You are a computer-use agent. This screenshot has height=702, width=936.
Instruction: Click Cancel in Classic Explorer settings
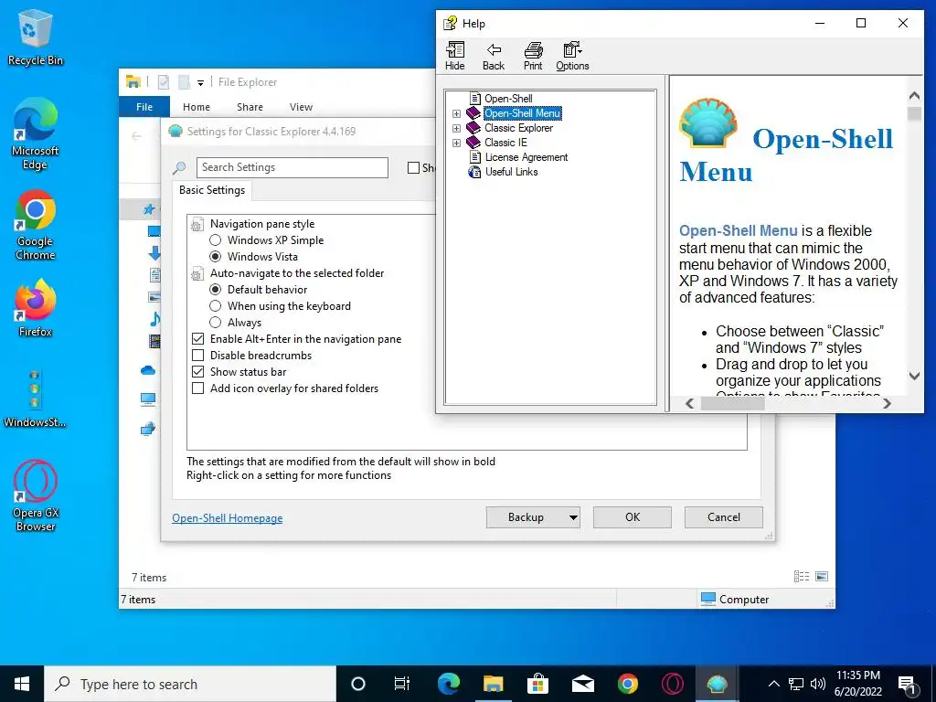[724, 517]
